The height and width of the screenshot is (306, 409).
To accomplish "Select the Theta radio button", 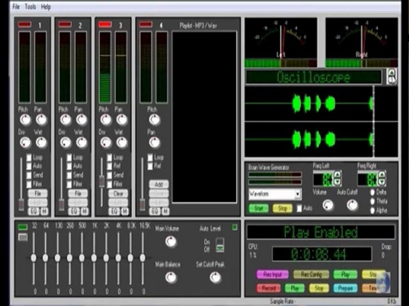I will (372, 201).
